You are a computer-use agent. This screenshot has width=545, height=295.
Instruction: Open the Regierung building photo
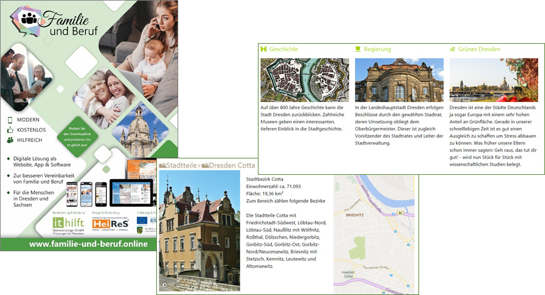click(399, 80)
